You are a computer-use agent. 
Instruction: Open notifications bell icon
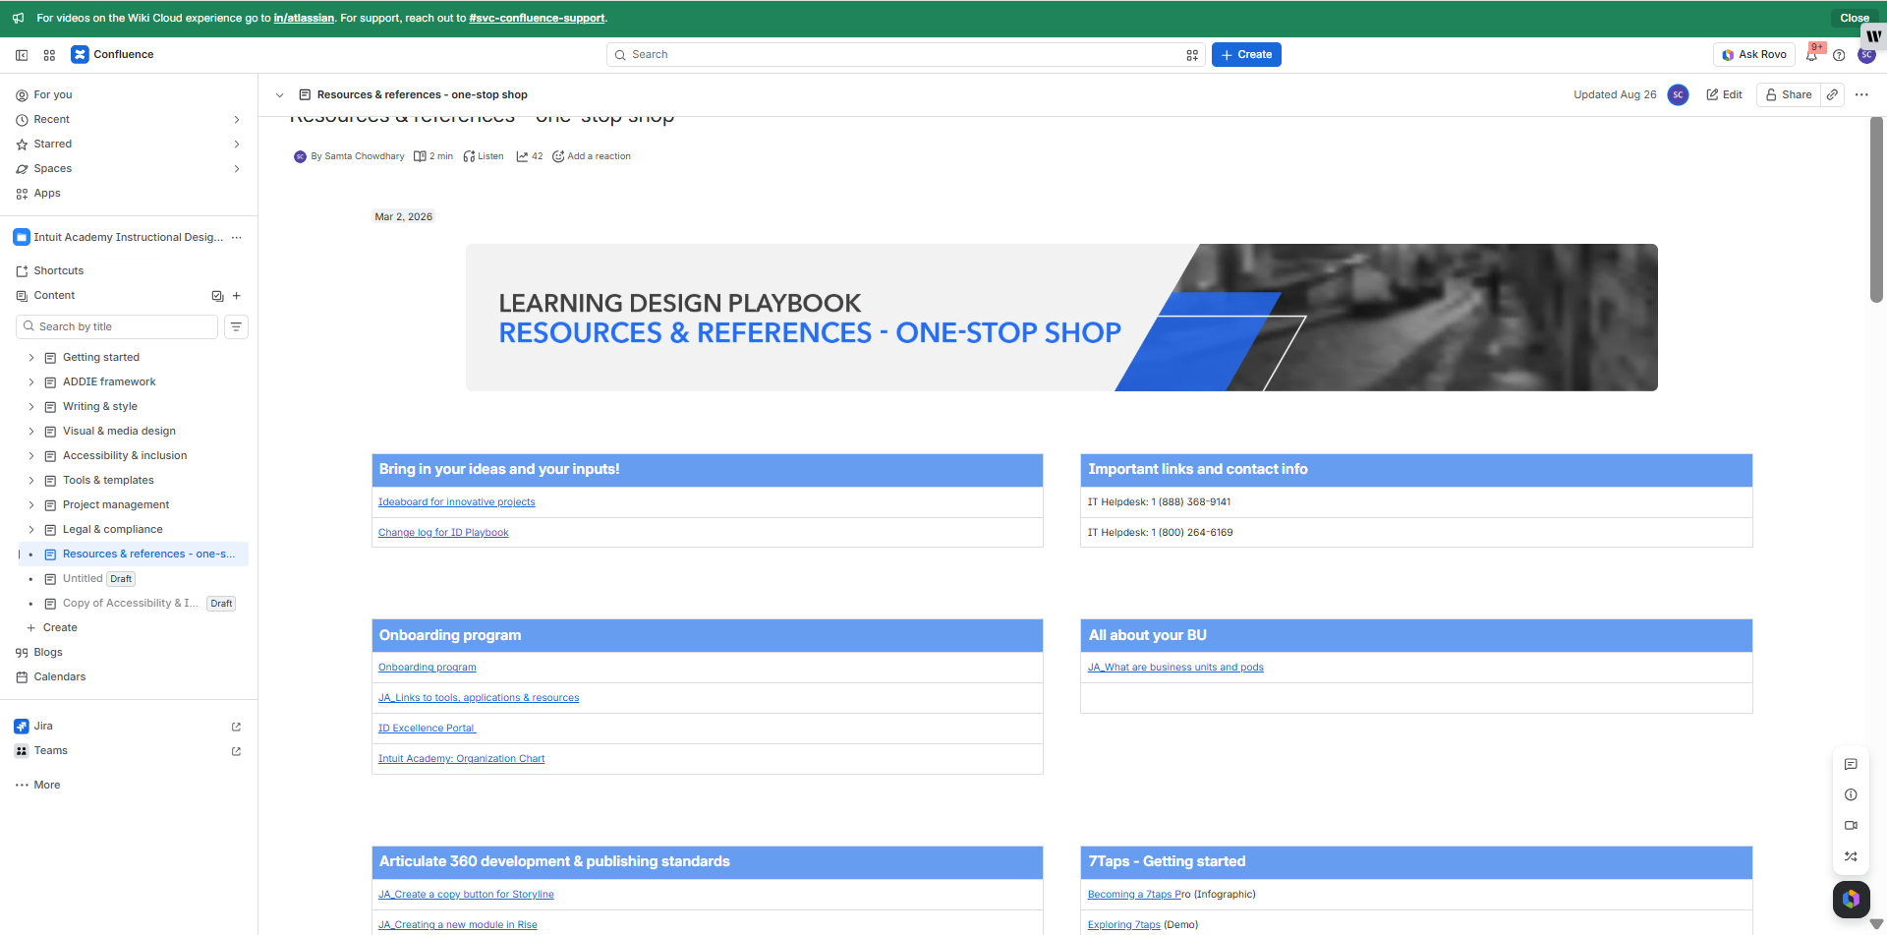(x=1811, y=55)
